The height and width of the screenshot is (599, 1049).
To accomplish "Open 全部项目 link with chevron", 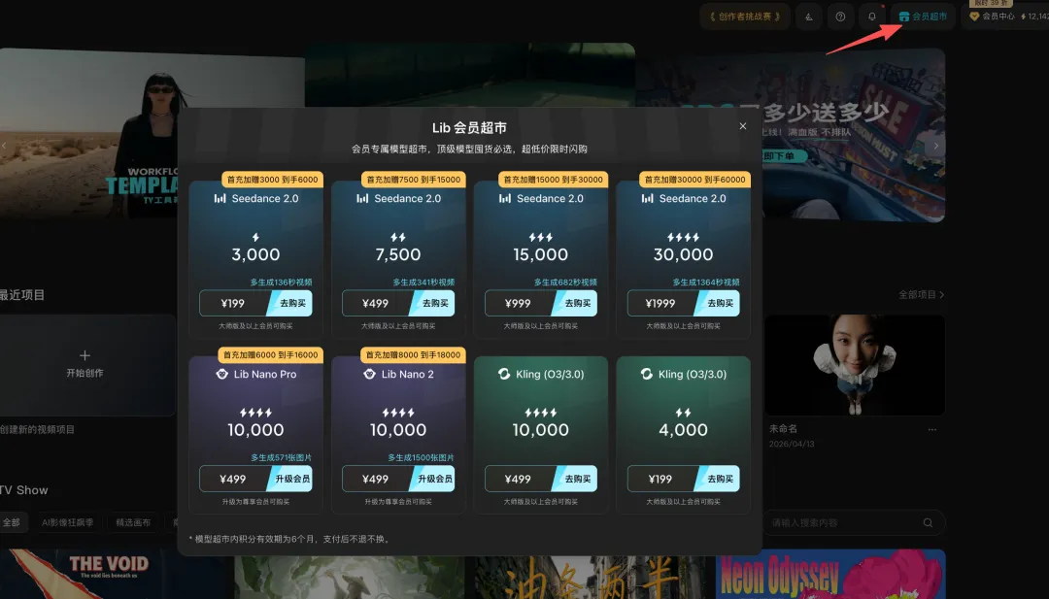I will [x=921, y=294].
